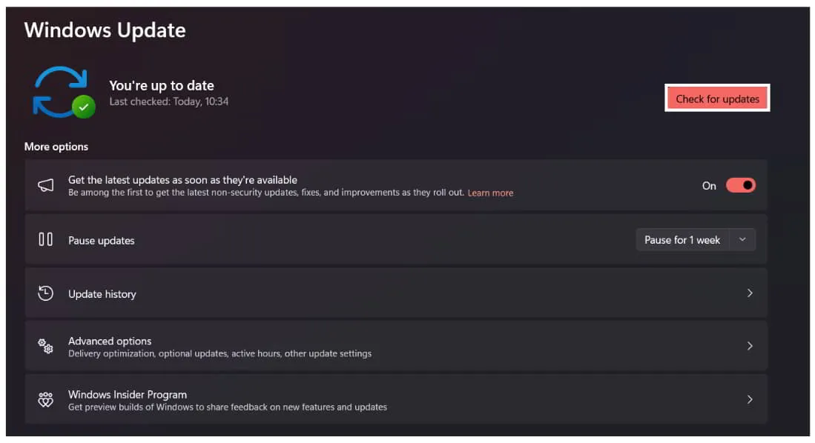Follow the Learn more link
Image resolution: width=815 pixels, height=443 pixels.
(x=490, y=193)
